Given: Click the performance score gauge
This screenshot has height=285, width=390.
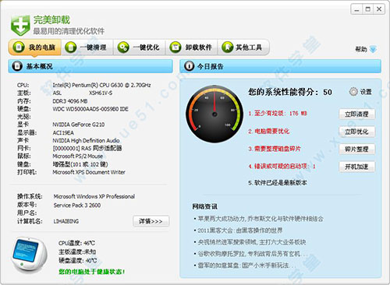Looking at the screenshot, I should pos(214,114).
